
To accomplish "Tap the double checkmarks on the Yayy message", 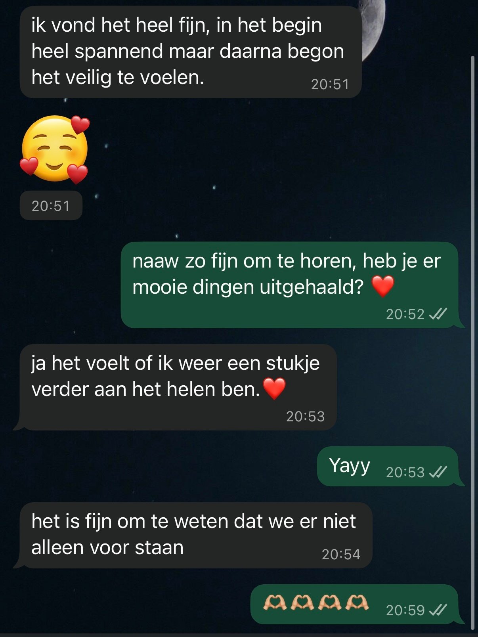I will tap(438, 472).
